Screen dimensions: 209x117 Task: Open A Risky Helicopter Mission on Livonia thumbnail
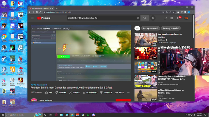146,95
